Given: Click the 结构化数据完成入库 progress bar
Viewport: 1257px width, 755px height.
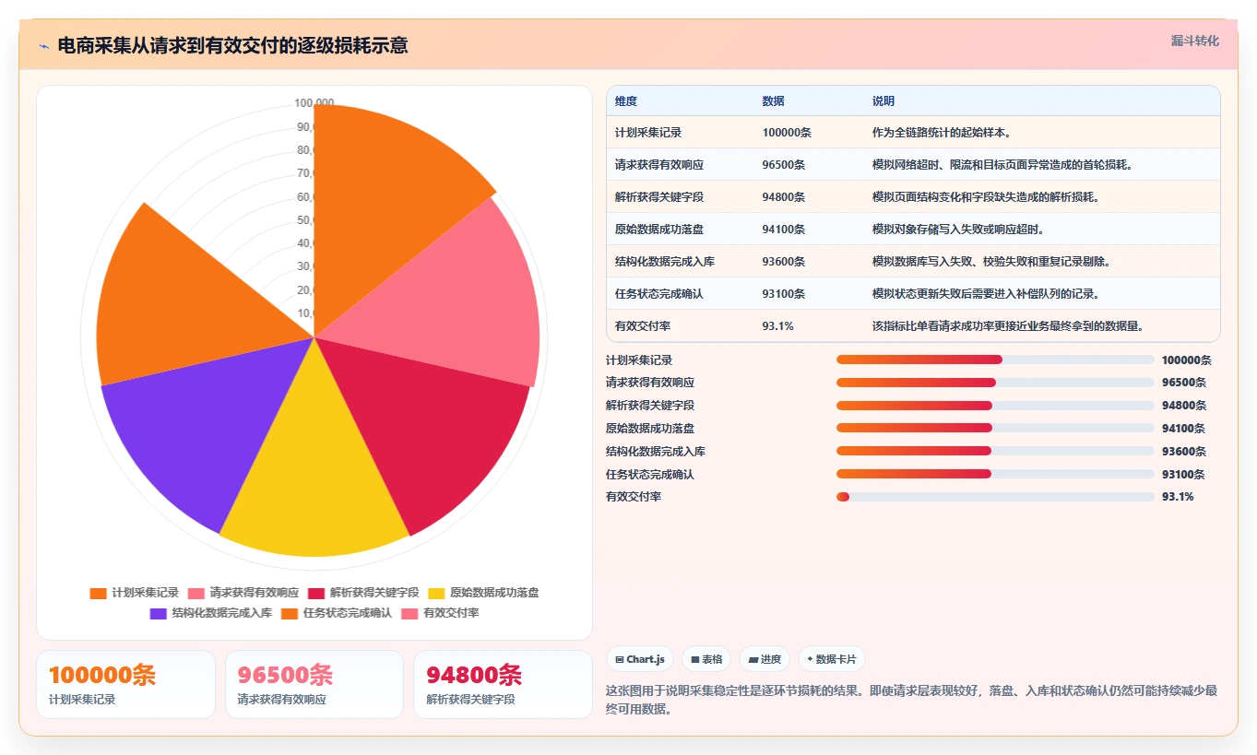Looking at the screenshot, I should [x=995, y=451].
